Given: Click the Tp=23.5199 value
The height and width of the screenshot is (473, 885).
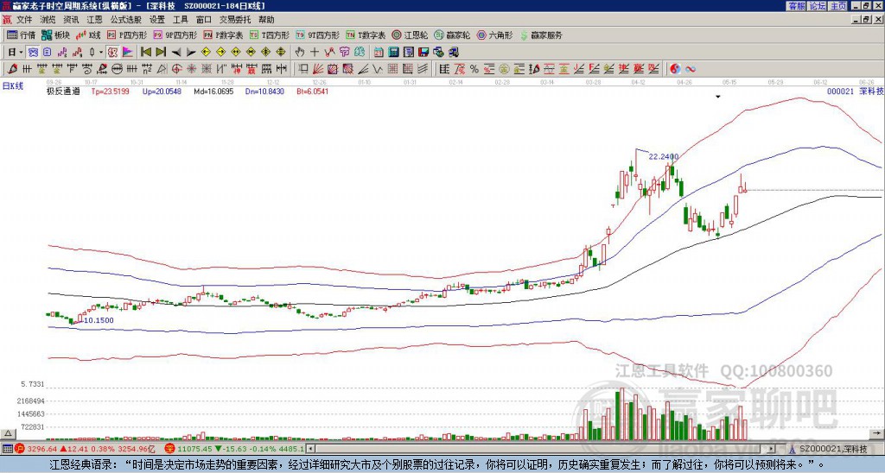Looking at the screenshot, I should (x=110, y=91).
